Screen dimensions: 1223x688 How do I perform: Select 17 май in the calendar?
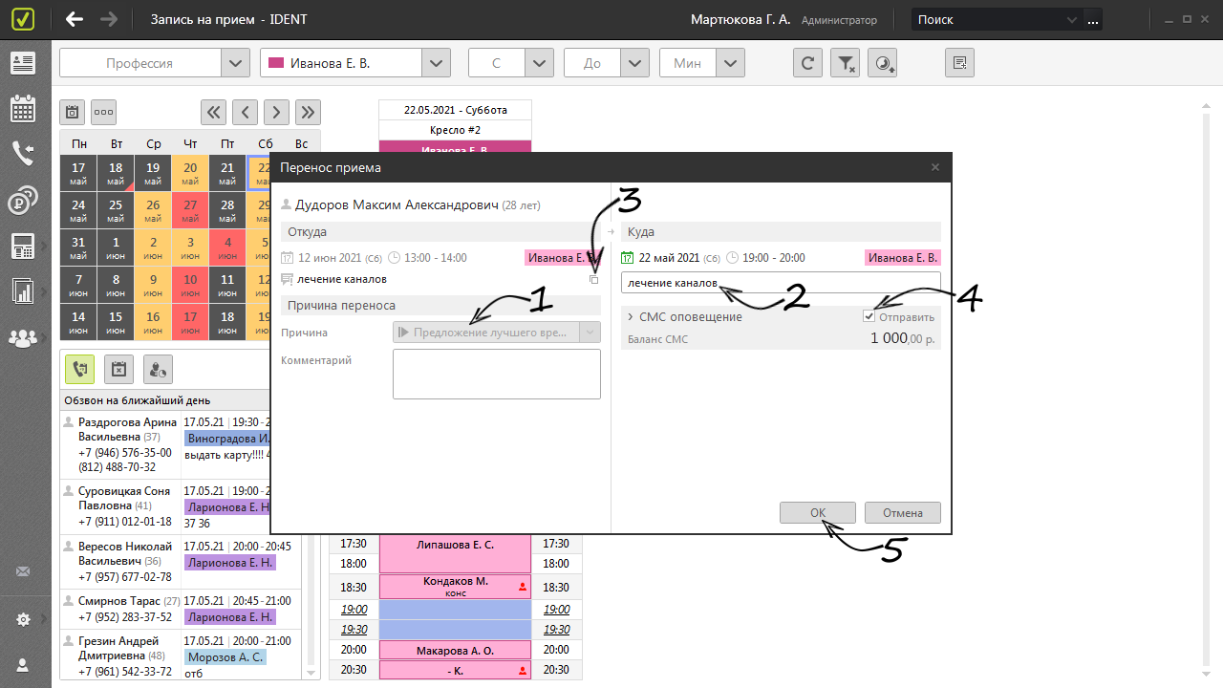coord(78,173)
